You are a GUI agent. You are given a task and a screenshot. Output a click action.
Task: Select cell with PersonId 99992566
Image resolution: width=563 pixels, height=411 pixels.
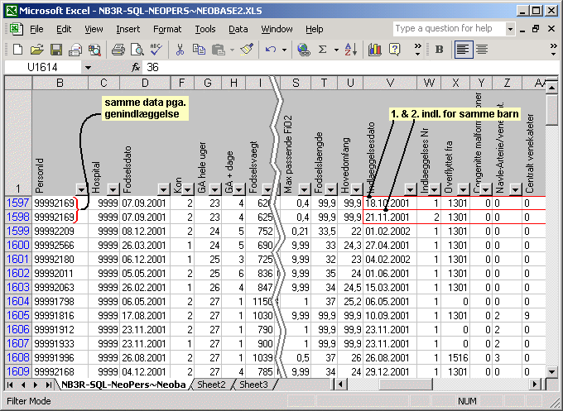pyautogui.click(x=60, y=246)
